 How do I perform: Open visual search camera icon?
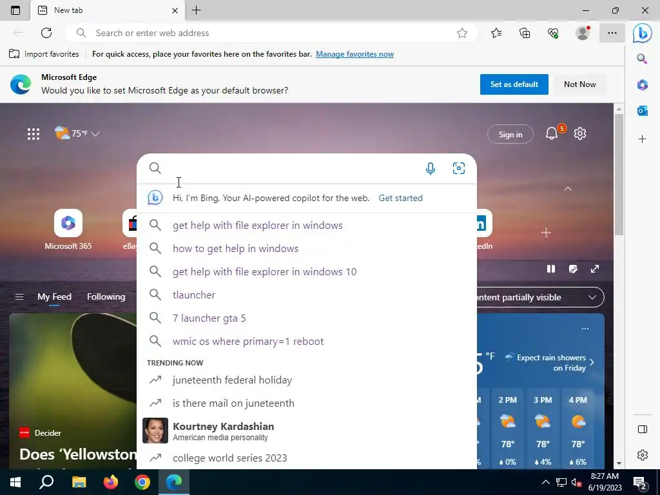coord(459,168)
